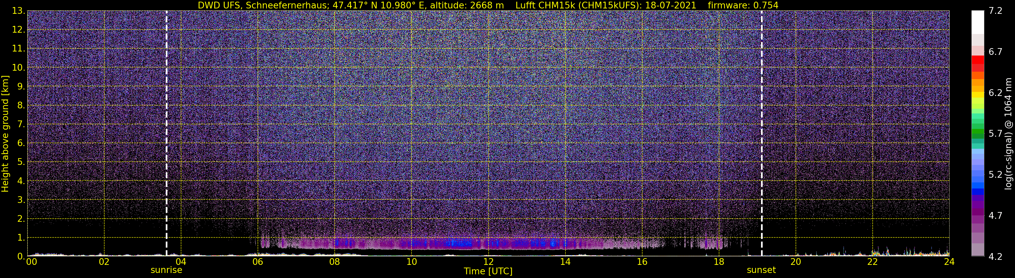Click the time axis tick '22'
1015x278 pixels.
click(x=873, y=262)
